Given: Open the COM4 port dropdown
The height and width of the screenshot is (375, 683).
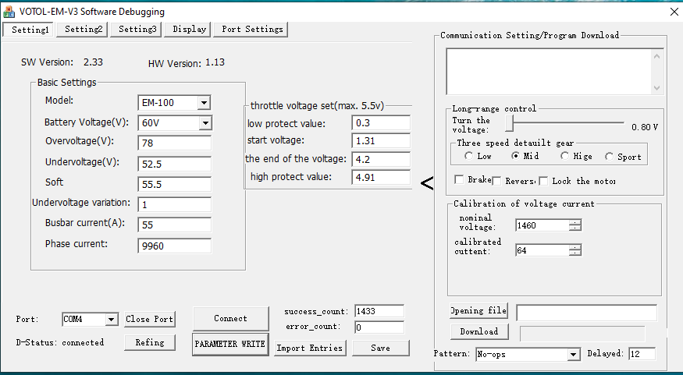Looking at the screenshot, I should 111,320.
